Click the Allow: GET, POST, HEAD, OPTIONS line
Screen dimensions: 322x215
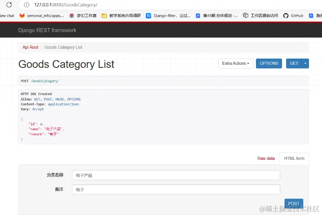click(x=51, y=99)
